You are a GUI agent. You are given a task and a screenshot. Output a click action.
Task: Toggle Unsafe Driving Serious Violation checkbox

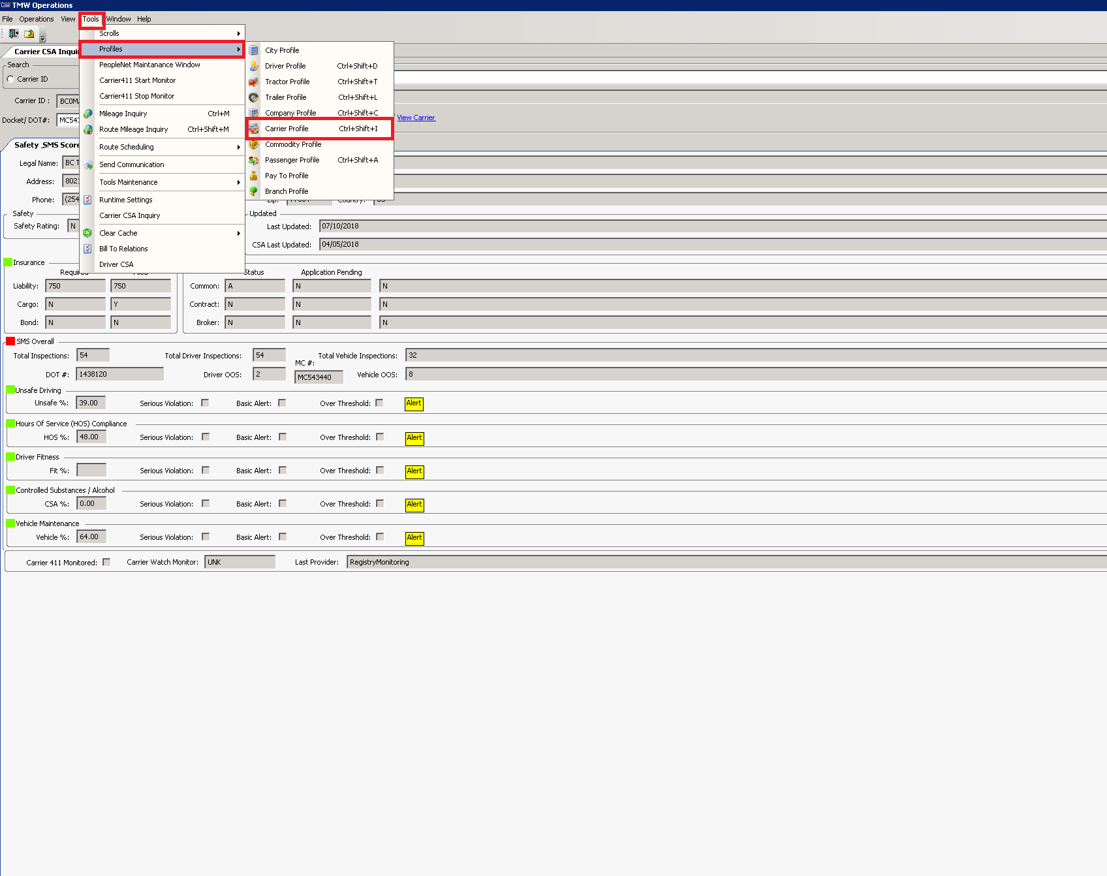click(205, 403)
